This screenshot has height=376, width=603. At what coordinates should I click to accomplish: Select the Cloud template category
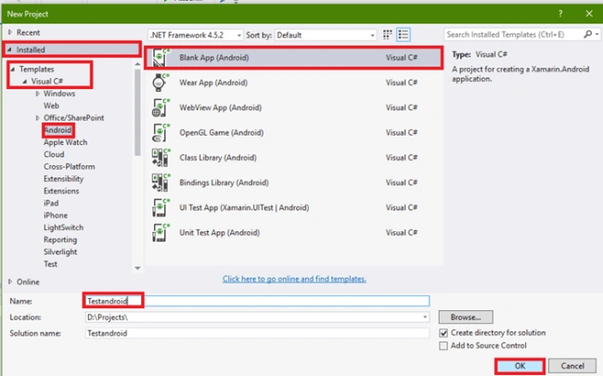click(x=54, y=154)
